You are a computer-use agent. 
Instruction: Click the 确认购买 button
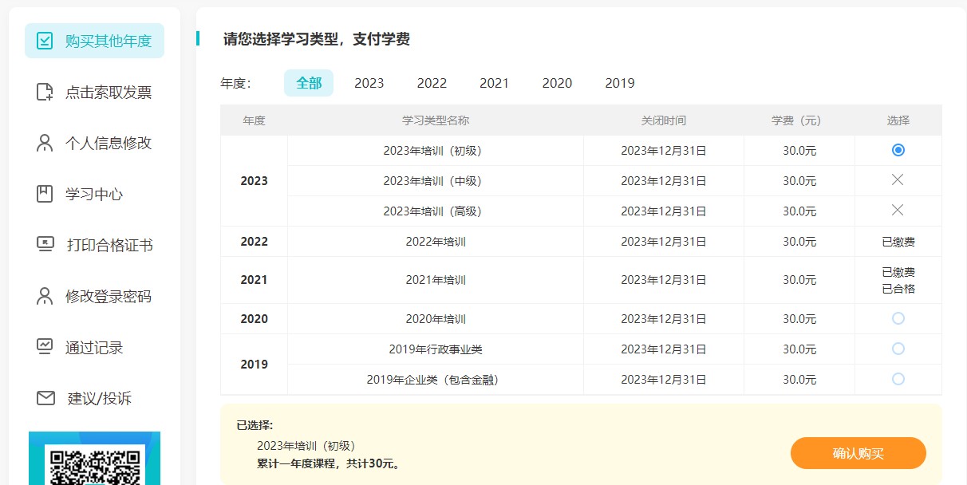(x=858, y=452)
